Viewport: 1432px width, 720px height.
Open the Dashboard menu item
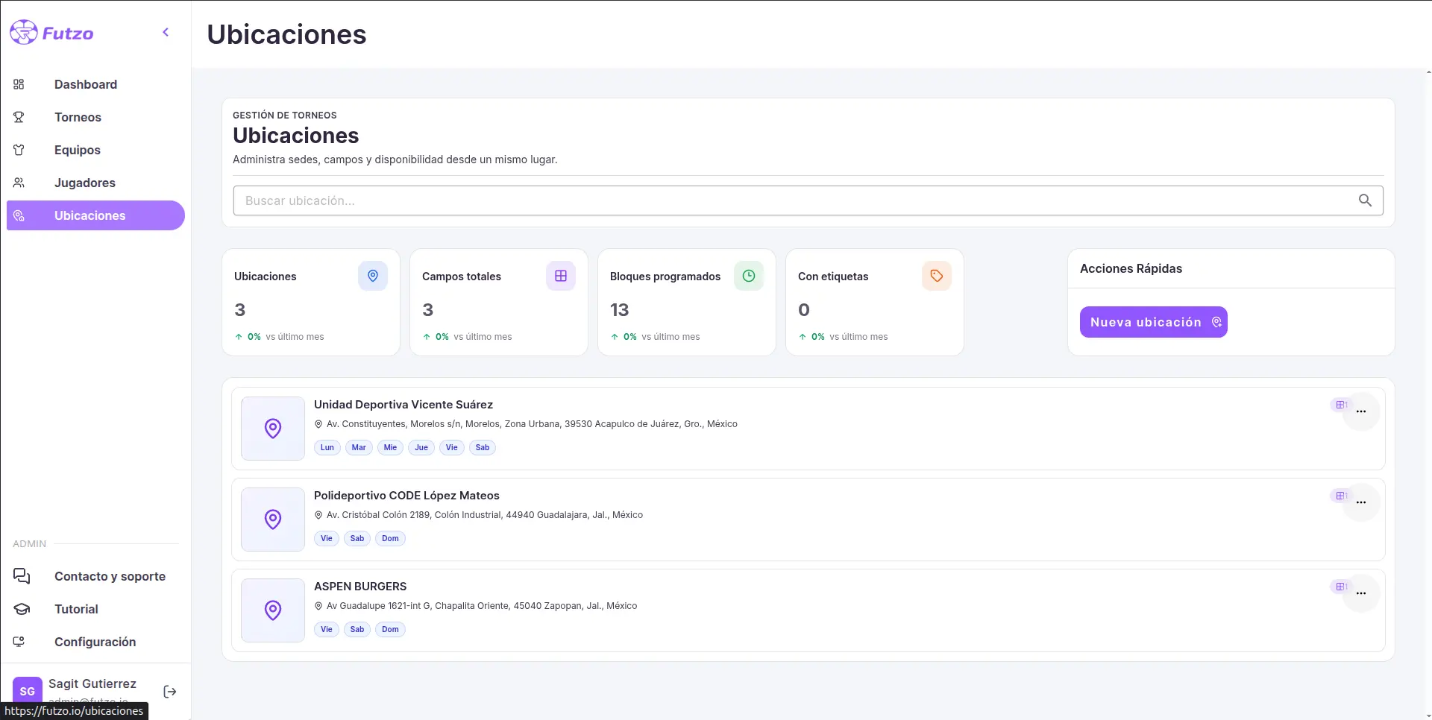(x=85, y=84)
